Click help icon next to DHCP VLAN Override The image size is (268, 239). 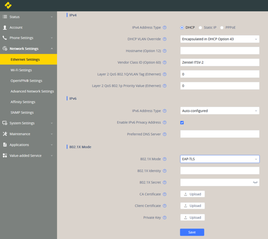click(165, 39)
